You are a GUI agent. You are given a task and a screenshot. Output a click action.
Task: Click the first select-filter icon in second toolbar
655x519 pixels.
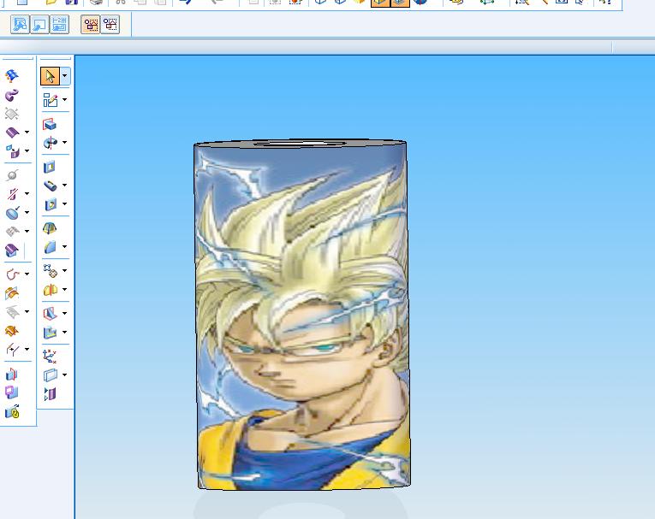(20, 25)
